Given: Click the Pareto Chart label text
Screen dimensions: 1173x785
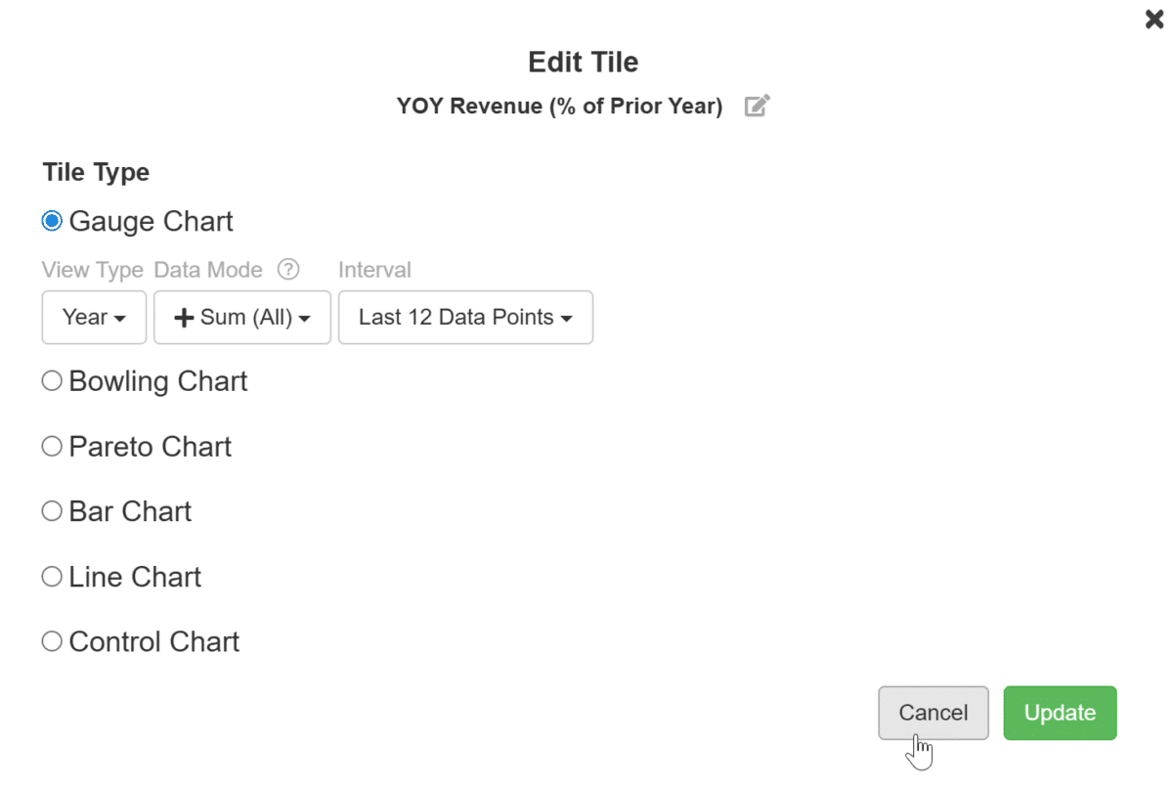Looking at the screenshot, I should tap(151, 447).
